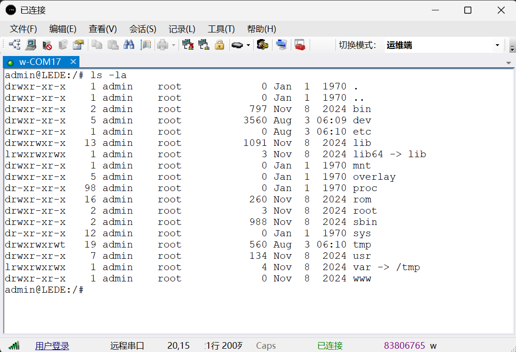Viewport: 516px width, 352px height.
Task: Expand the printer options dropdown arrow
Action: (x=173, y=46)
